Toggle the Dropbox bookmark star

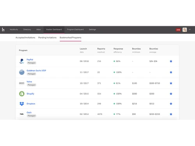[x=171, y=104]
